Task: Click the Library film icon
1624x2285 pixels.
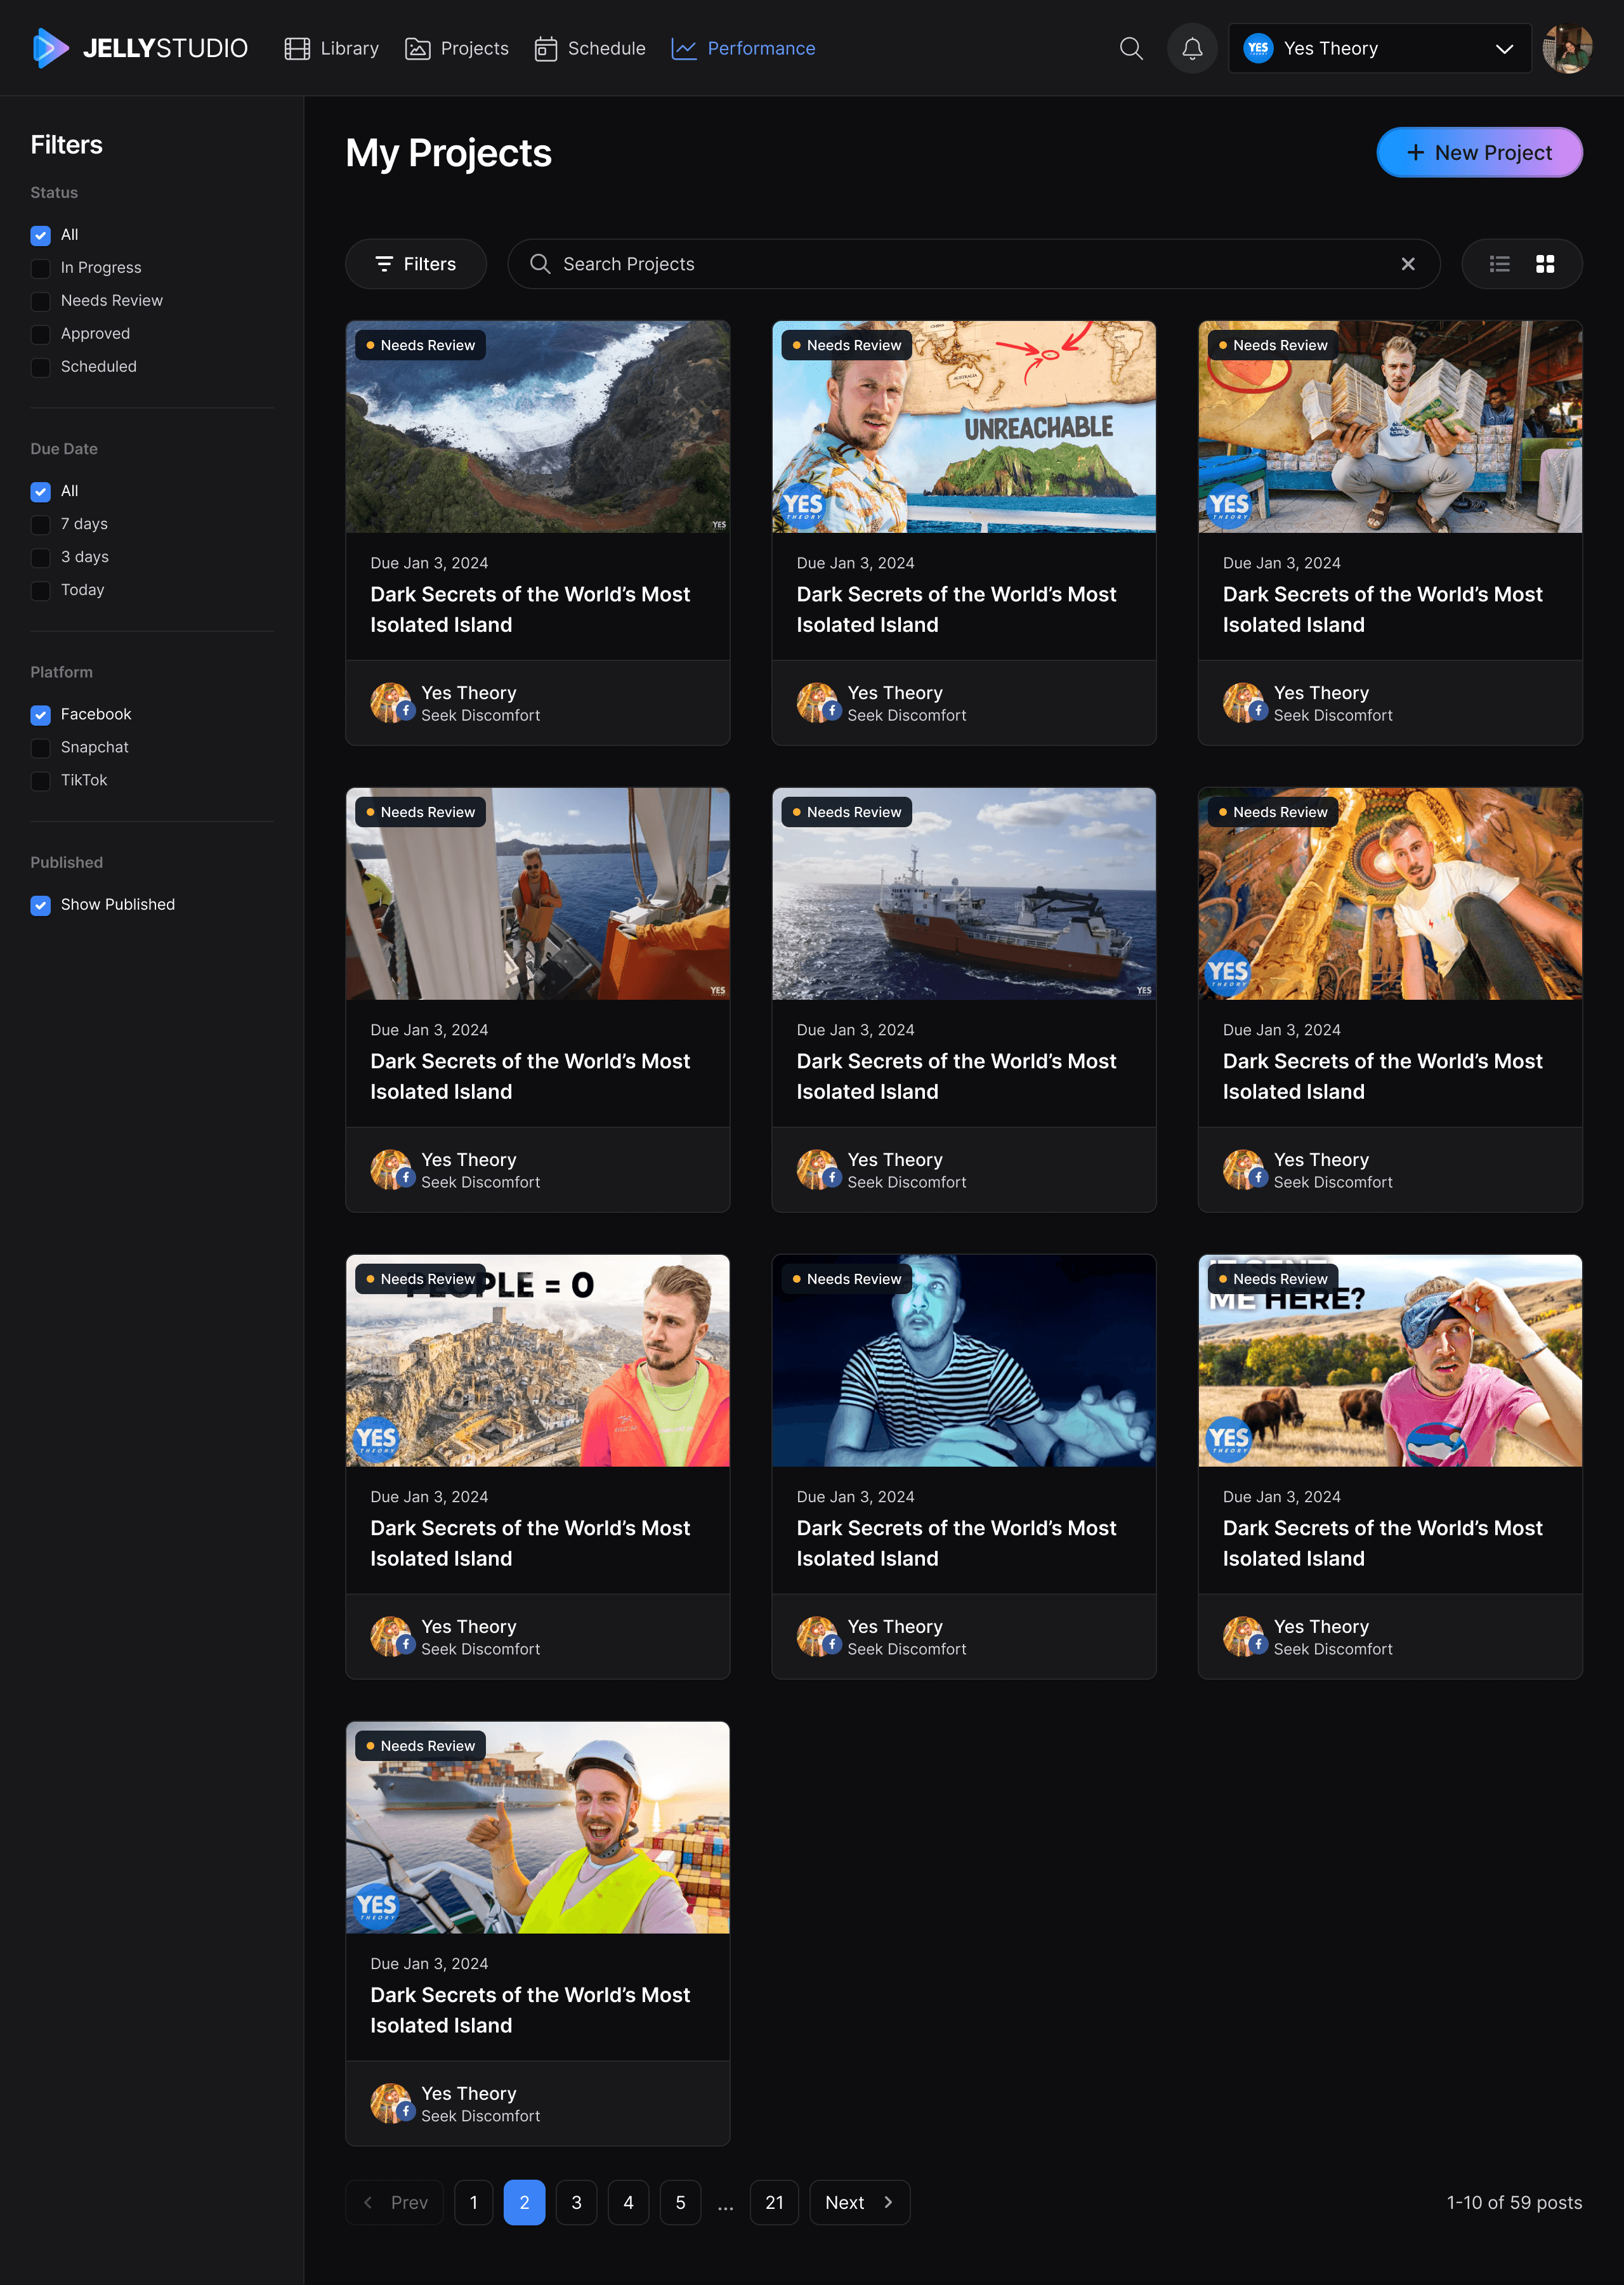Action: pyautogui.click(x=297, y=48)
